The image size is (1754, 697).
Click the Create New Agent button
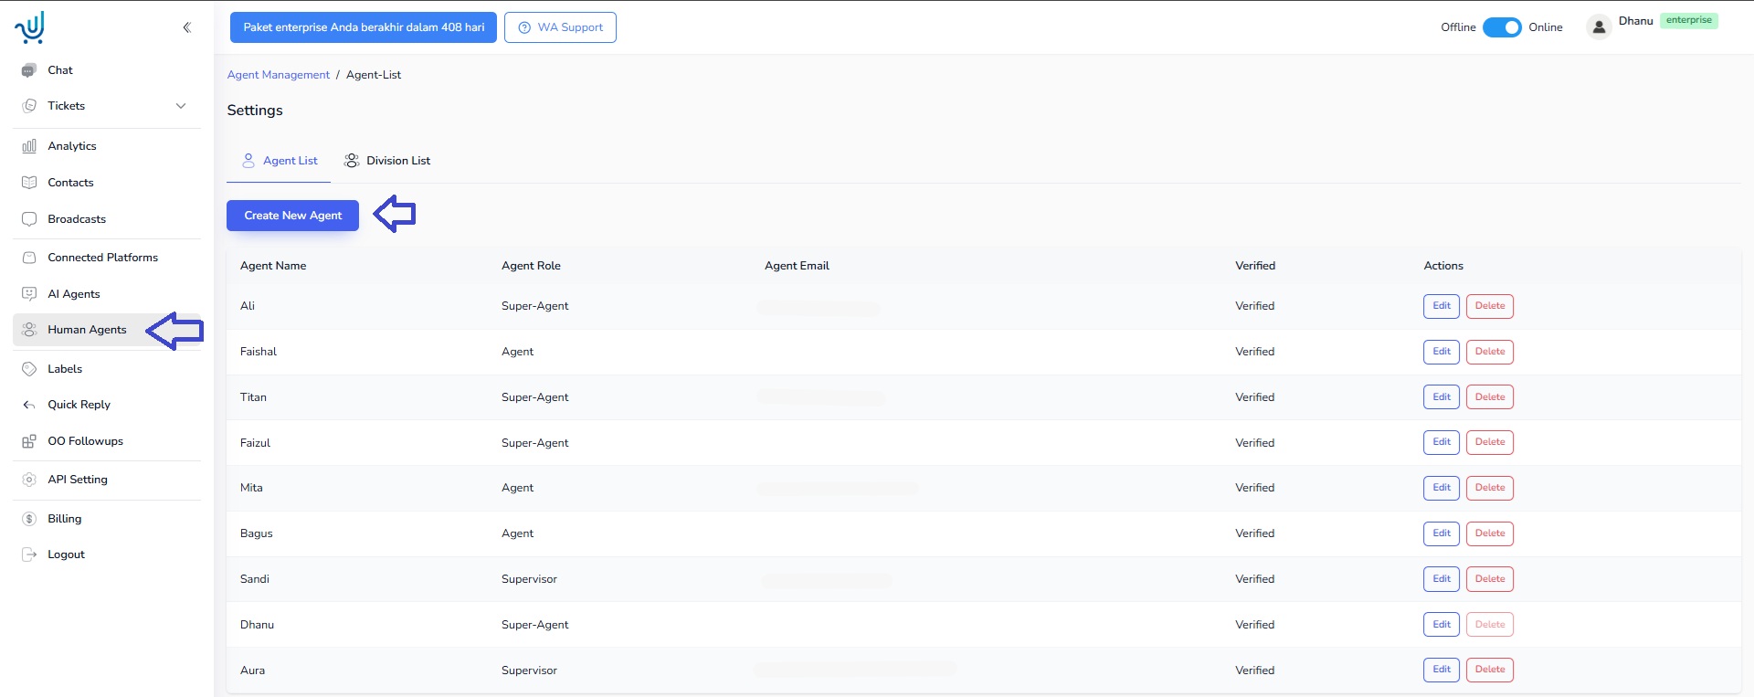pos(292,216)
